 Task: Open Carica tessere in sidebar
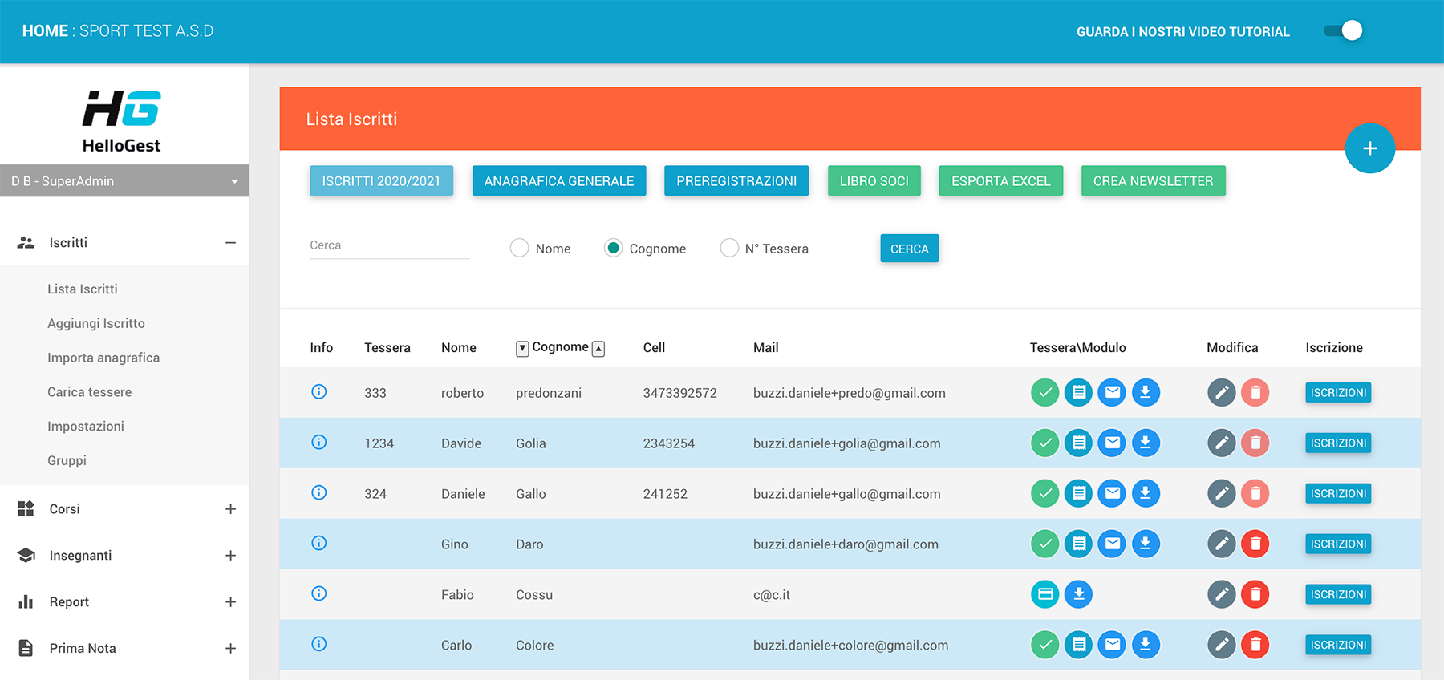tap(90, 392)
